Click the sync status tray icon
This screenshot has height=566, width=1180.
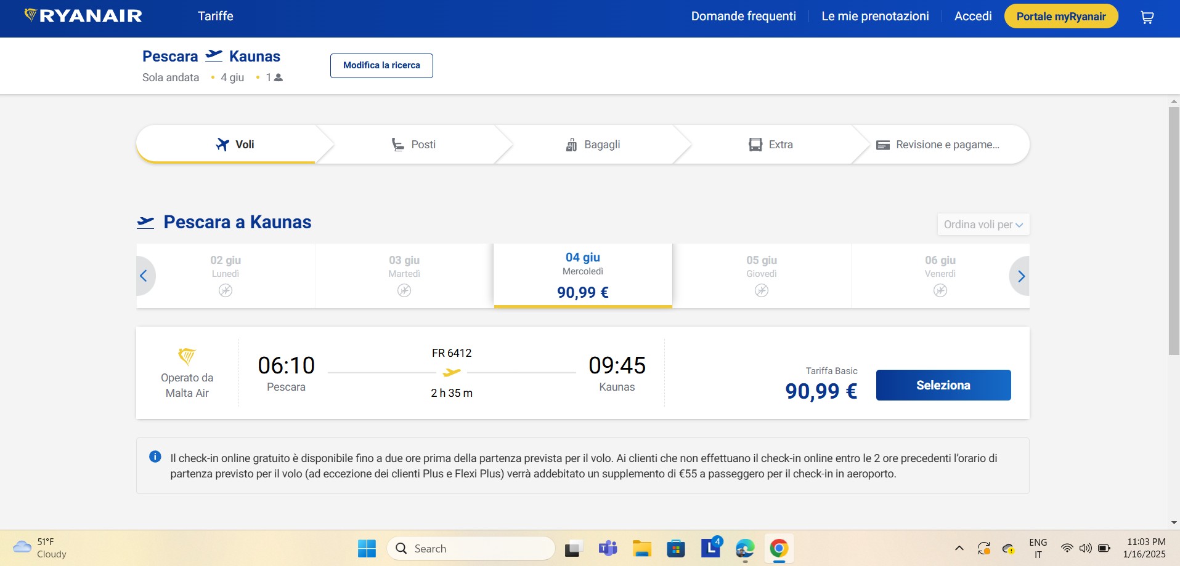point(984,548)
